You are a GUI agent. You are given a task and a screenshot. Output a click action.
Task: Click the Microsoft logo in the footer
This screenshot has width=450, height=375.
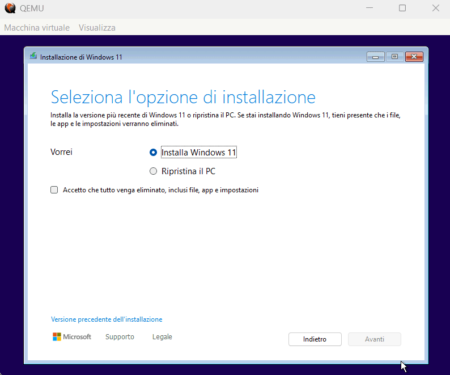click(72, 337)
